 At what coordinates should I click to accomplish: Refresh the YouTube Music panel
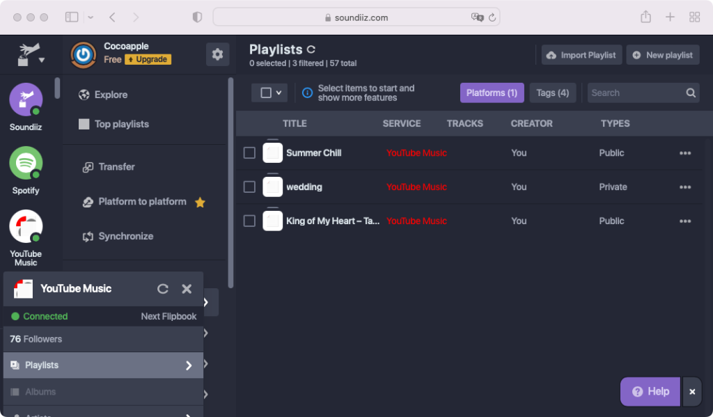163,289
